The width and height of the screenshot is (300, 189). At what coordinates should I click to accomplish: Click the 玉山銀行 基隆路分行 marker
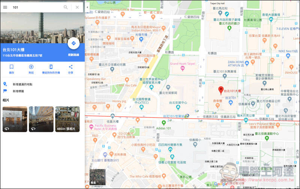click(105, 154)
